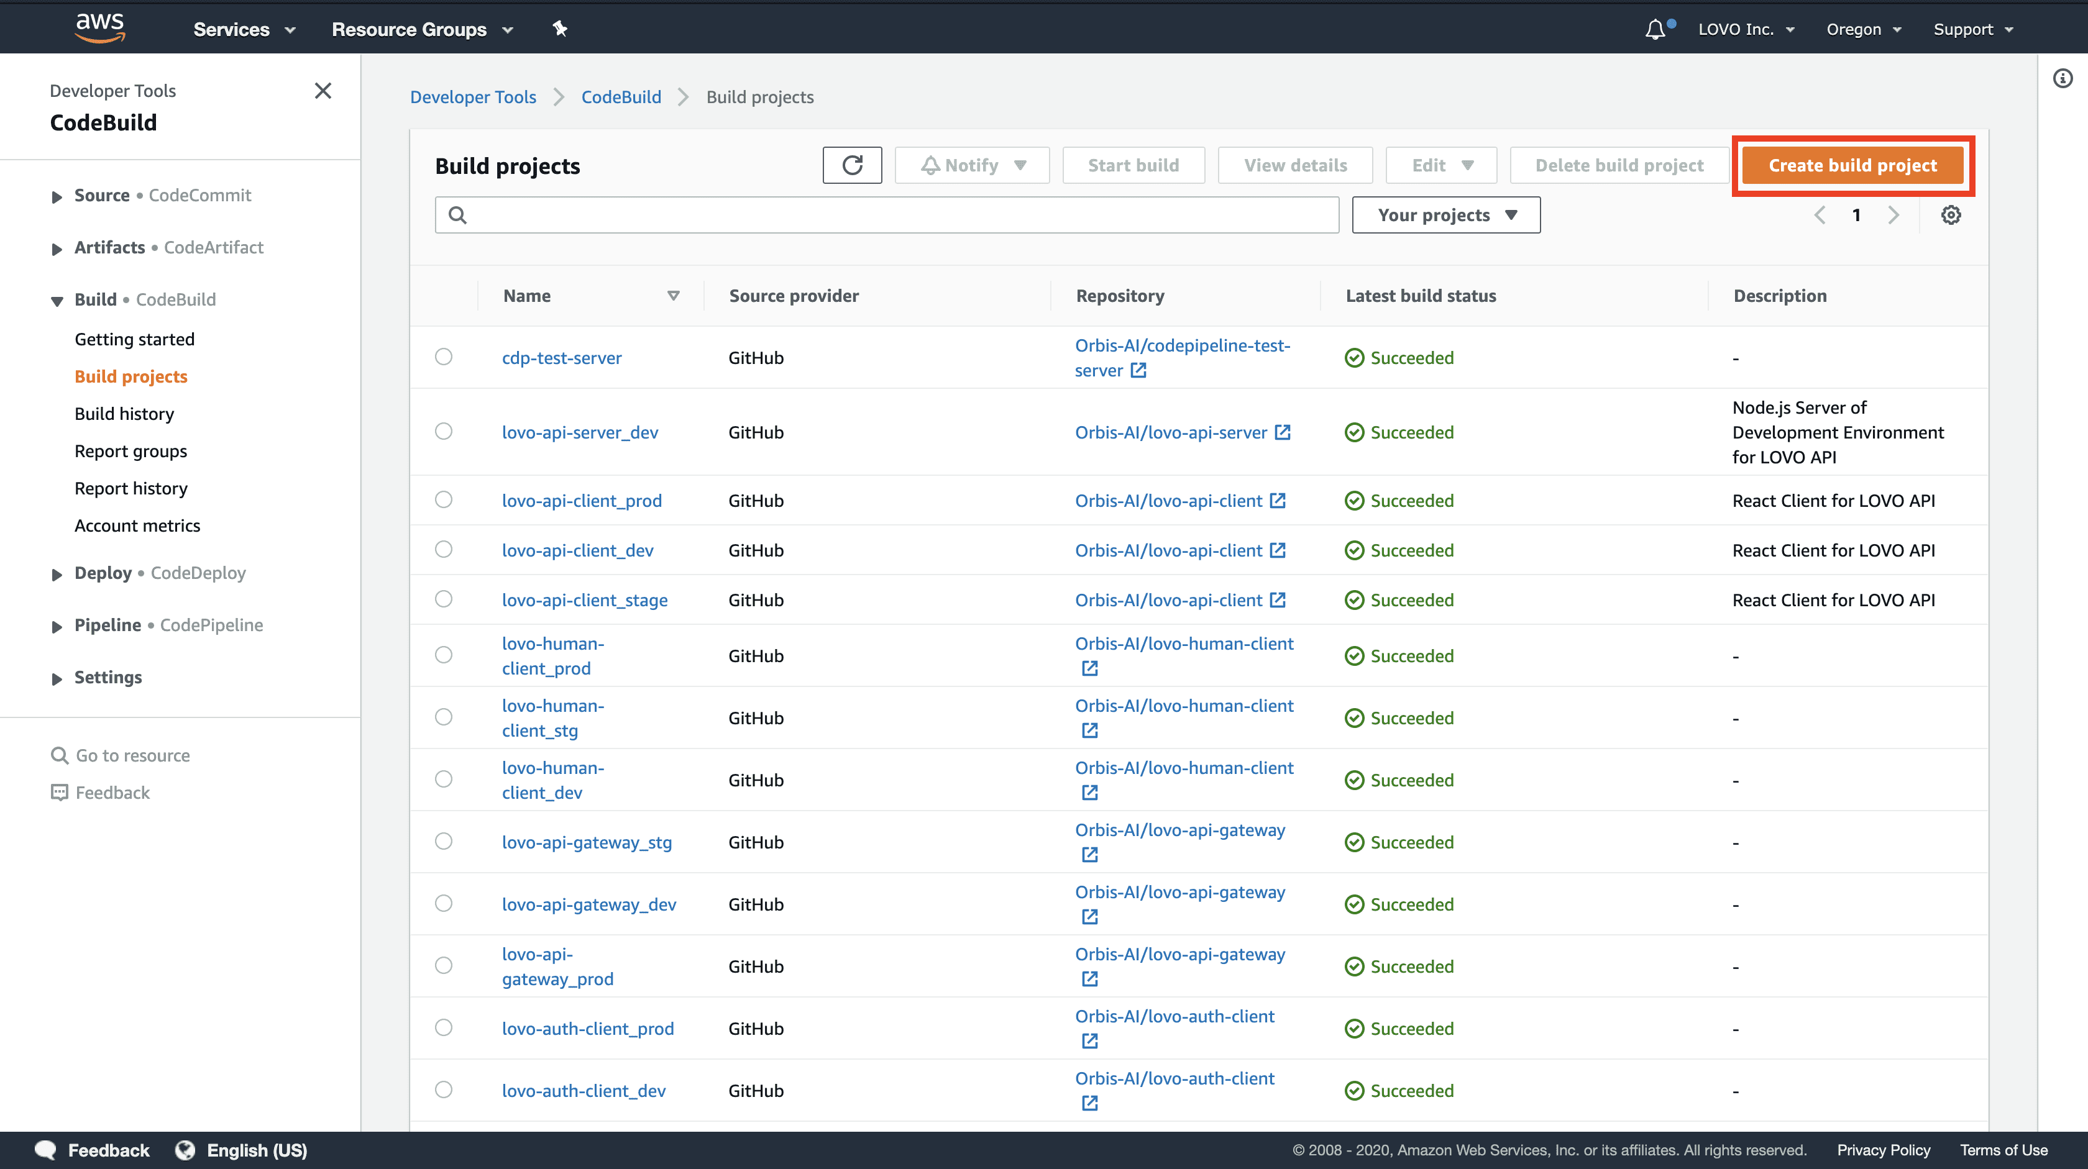The width and height of the screenshot is (2088, 1169).
Task: Open Resource Groups dropdown
Action: tap(423, 30)
